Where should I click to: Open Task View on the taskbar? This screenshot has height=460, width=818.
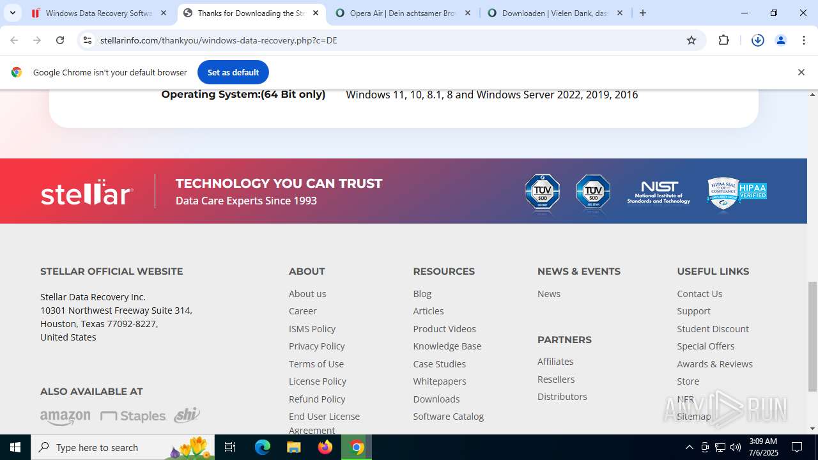[x=230, y=447]
